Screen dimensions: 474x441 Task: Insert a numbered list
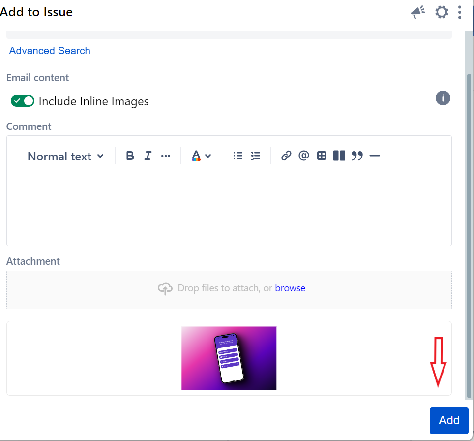coord(256,156)
